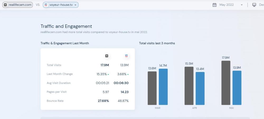Click the green up arrow next to 15.35%
The image size is (264, 119).
108,74
